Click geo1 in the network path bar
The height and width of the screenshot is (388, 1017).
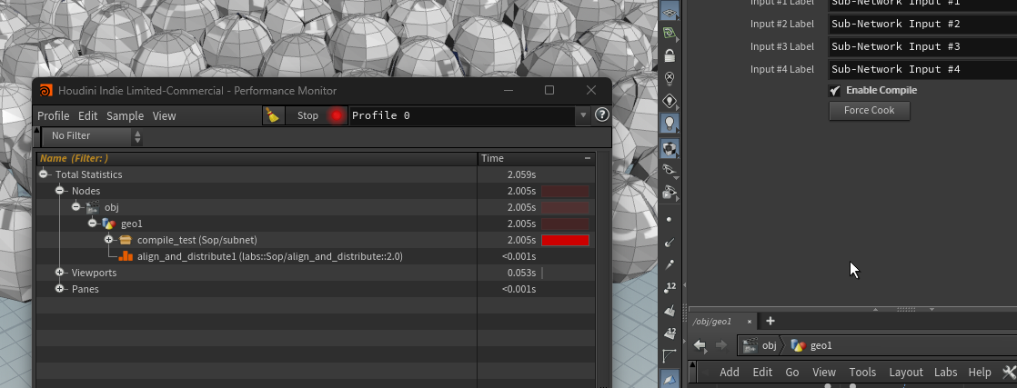[x=821, y=345]
